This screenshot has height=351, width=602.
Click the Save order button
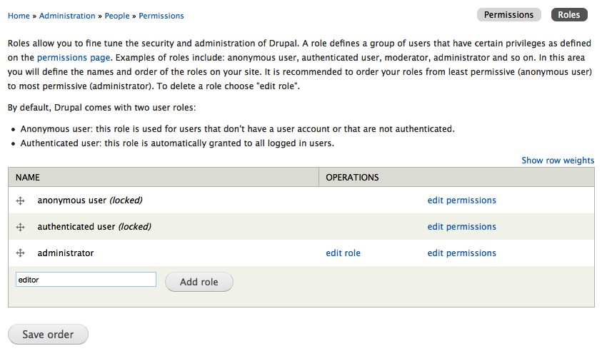pos(48,335)
